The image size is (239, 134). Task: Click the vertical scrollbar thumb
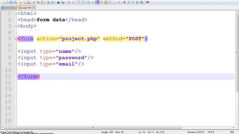pyautogui.click(x=237, y=52)
